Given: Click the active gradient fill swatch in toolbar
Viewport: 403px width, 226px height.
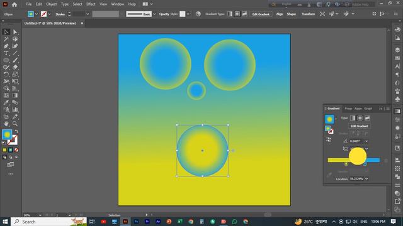Looking at the screenshot, I should (7, 134).
